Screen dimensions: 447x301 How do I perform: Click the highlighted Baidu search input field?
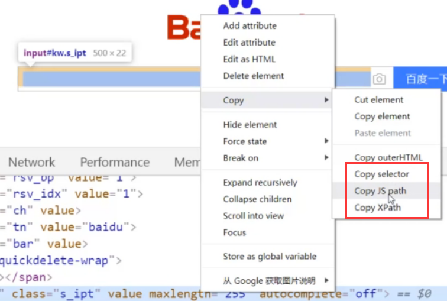point(111,79)
